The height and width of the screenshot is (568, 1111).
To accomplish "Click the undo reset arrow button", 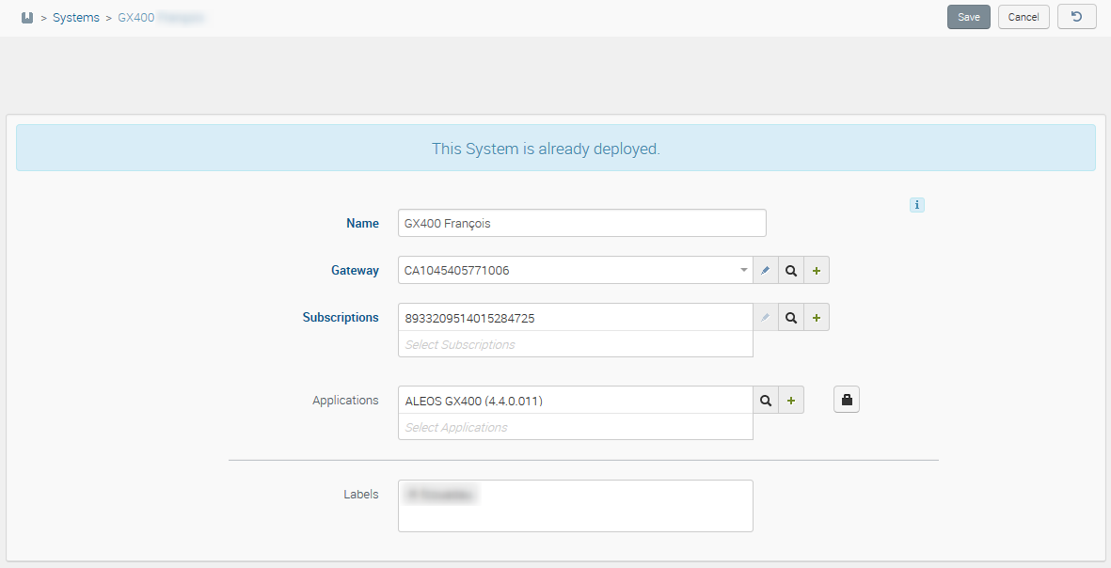I will [1076, 17].
